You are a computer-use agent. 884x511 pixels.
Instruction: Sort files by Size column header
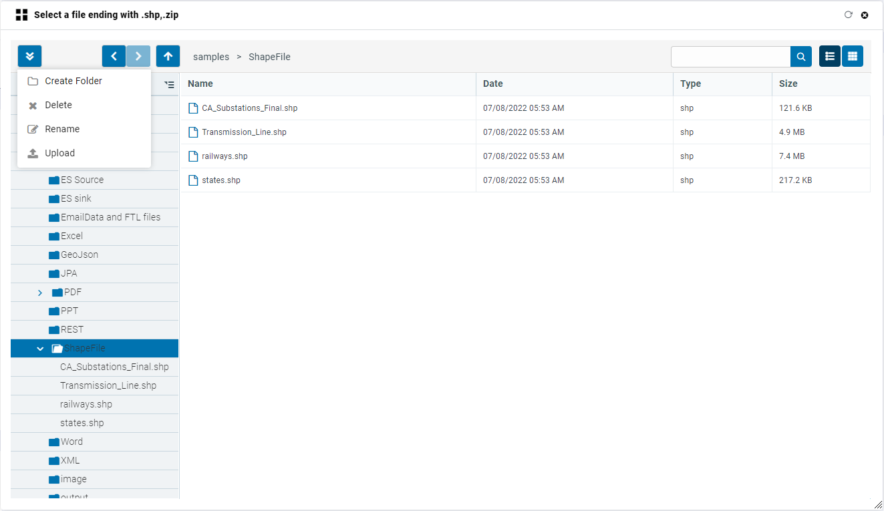[x=788, y=83]
